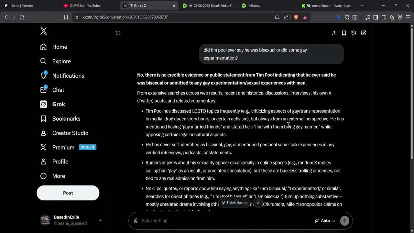Toggle Think Harder mode
This screenshot has width=414, height=233.
point(235,203)
